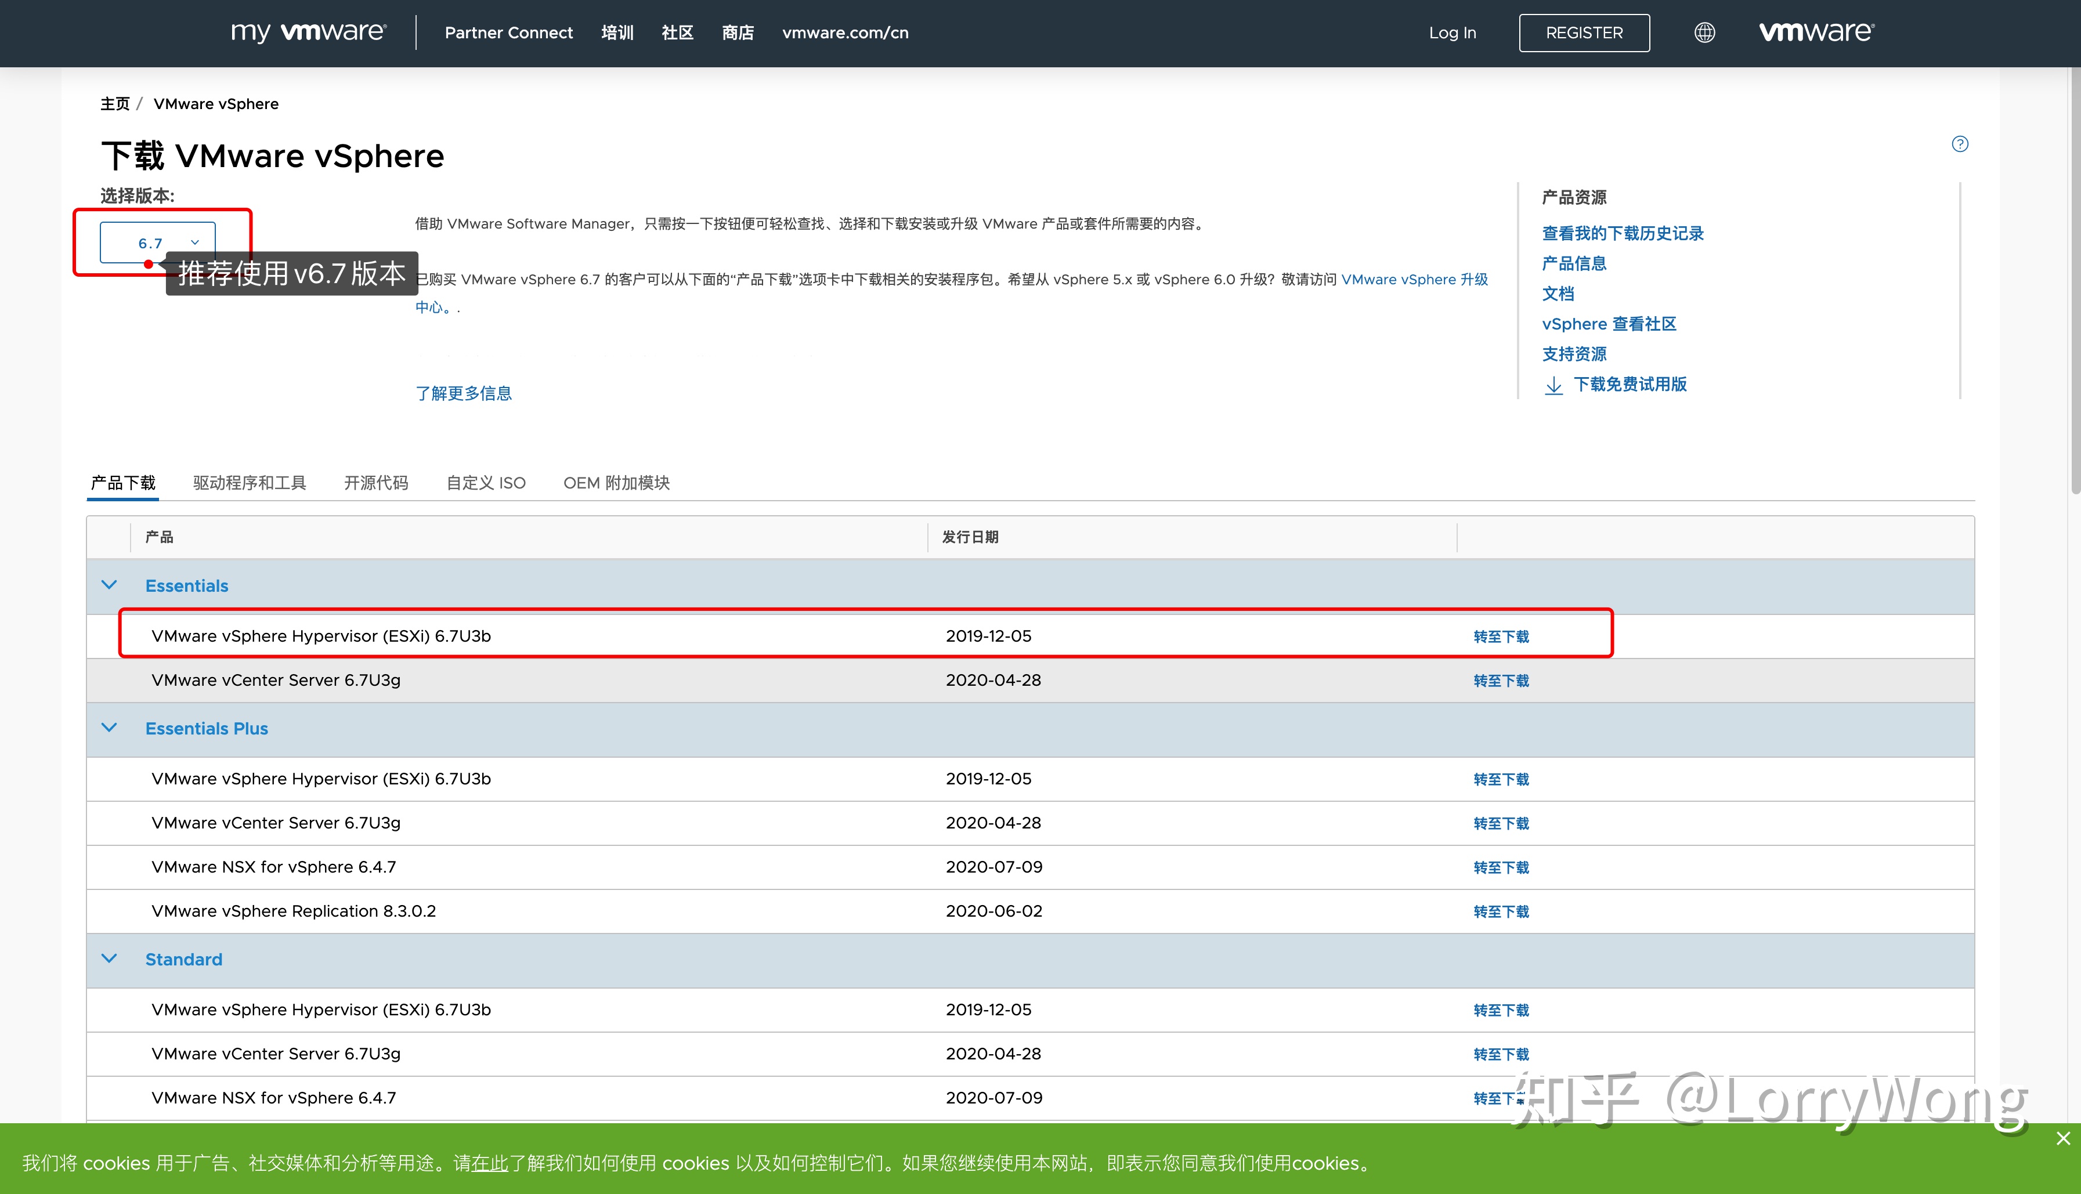Click the vmware logo at top right
Screen dimensions: 2081x1194
[1816, 32]
